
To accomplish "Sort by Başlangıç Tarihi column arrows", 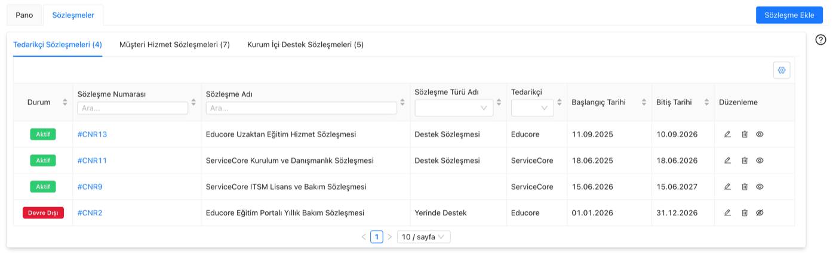I will [644, 102].
